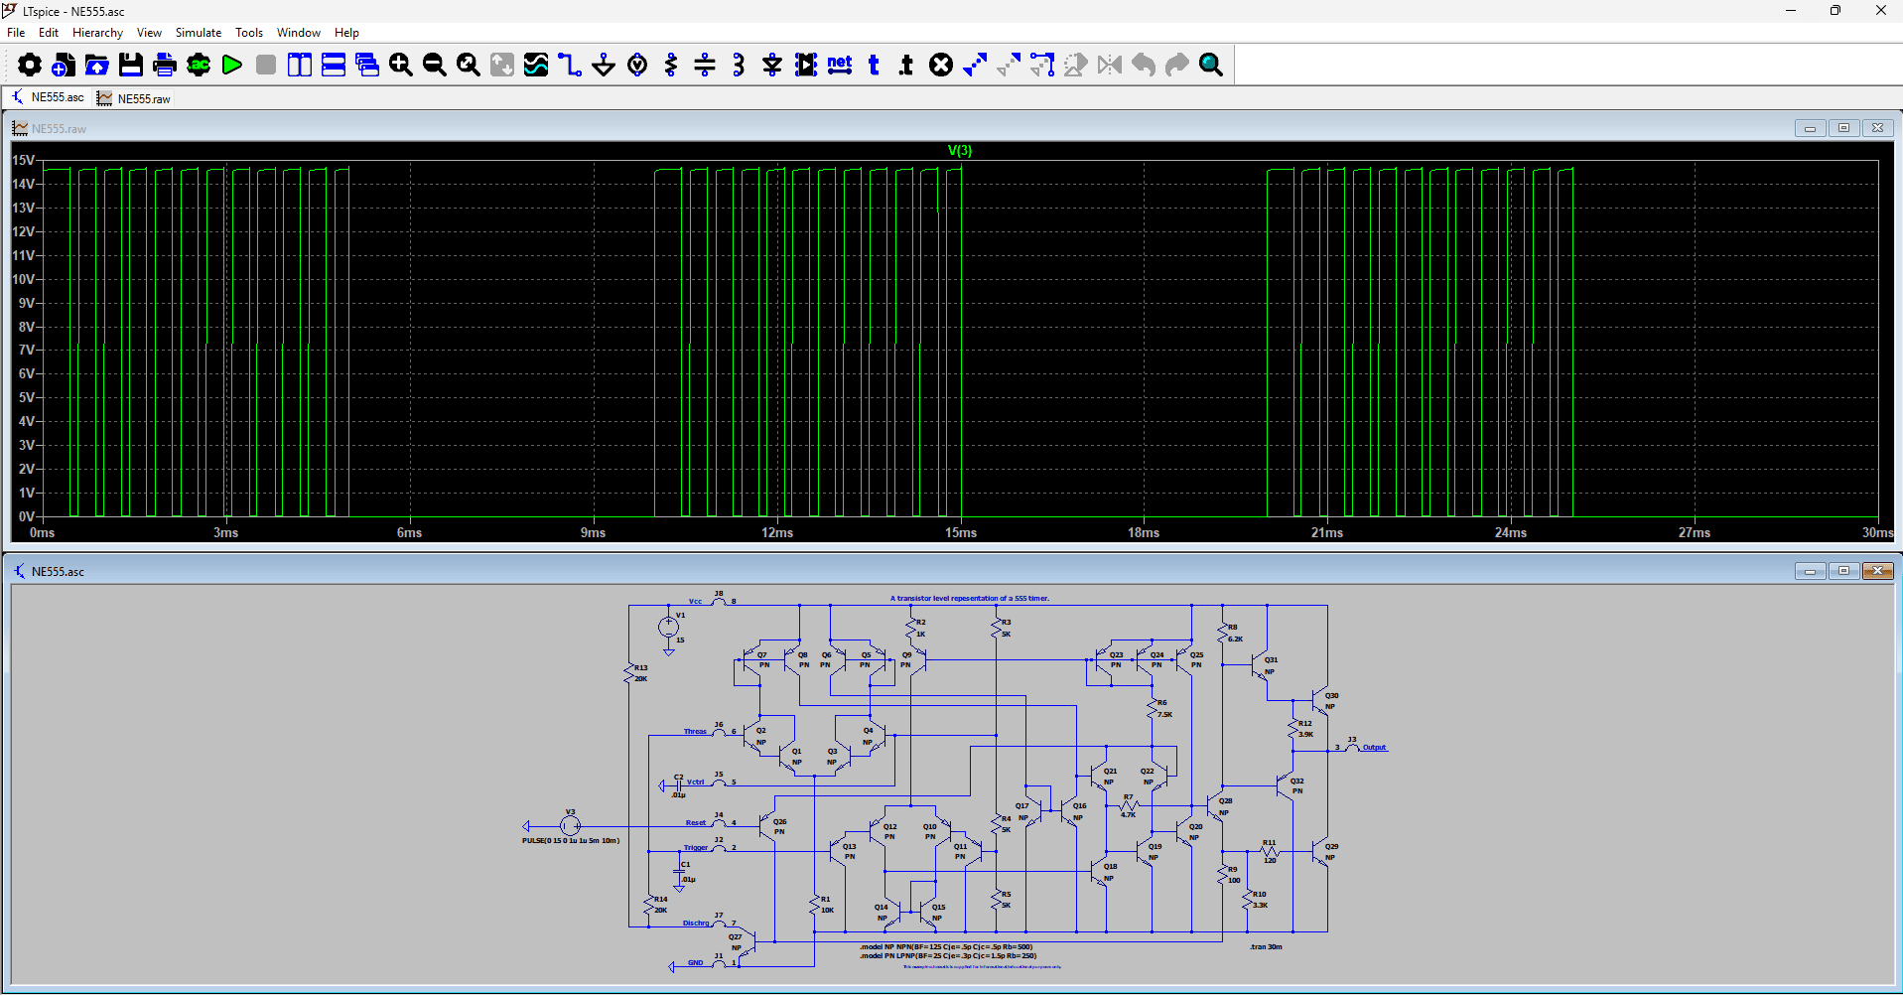
Task: Click the .tran 30m directive
Action: click(x=1266, y=947)
